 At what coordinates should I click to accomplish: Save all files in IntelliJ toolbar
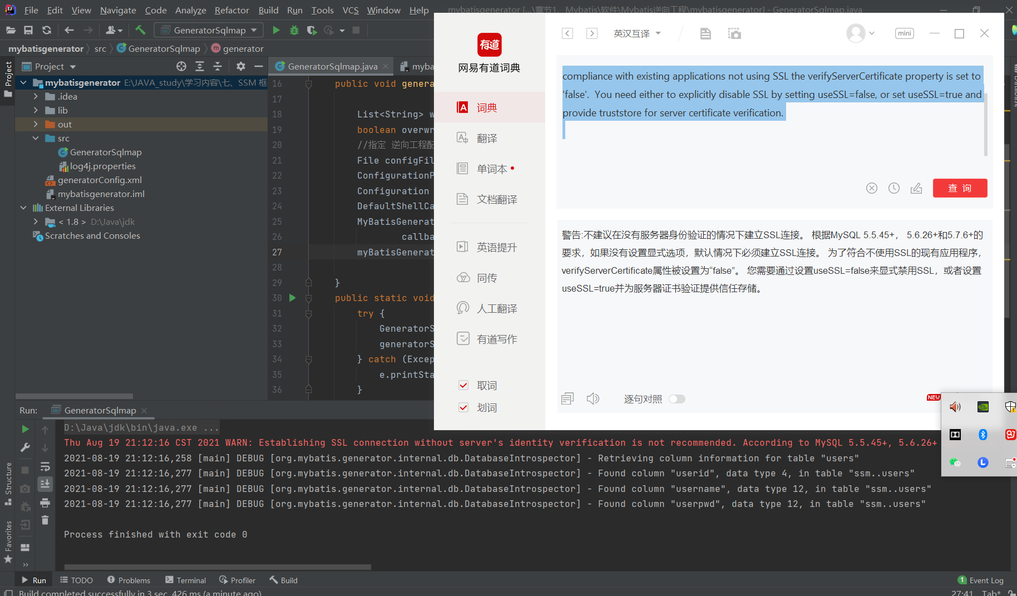tap(28, 30)
